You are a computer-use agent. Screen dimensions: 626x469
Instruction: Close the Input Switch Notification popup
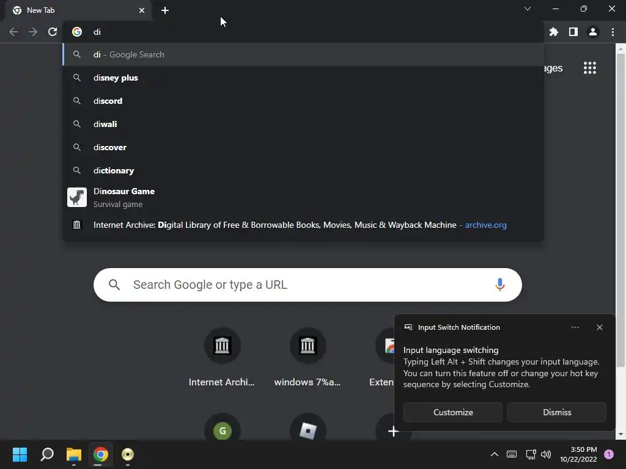tap(599, 327)
